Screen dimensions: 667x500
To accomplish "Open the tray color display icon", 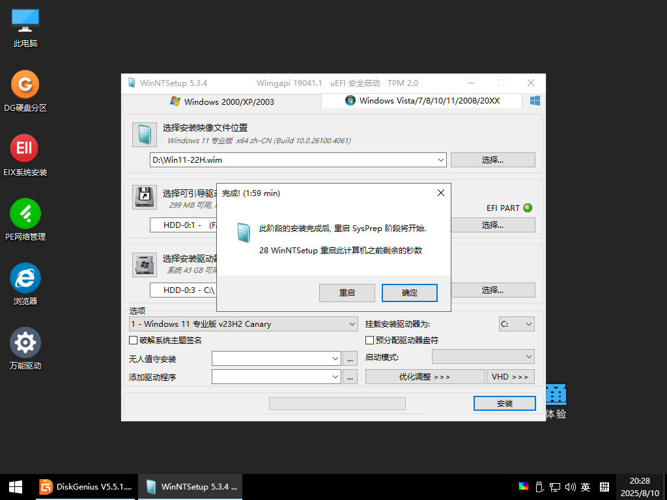I will 524,487.
